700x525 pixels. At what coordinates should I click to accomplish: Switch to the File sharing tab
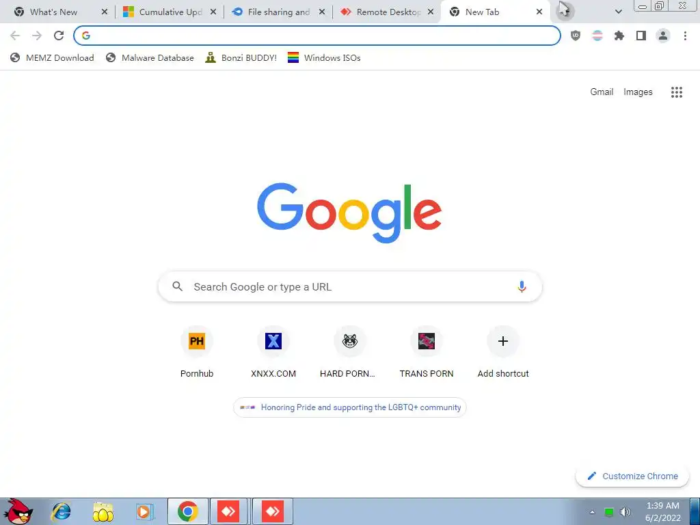(279, 12)
